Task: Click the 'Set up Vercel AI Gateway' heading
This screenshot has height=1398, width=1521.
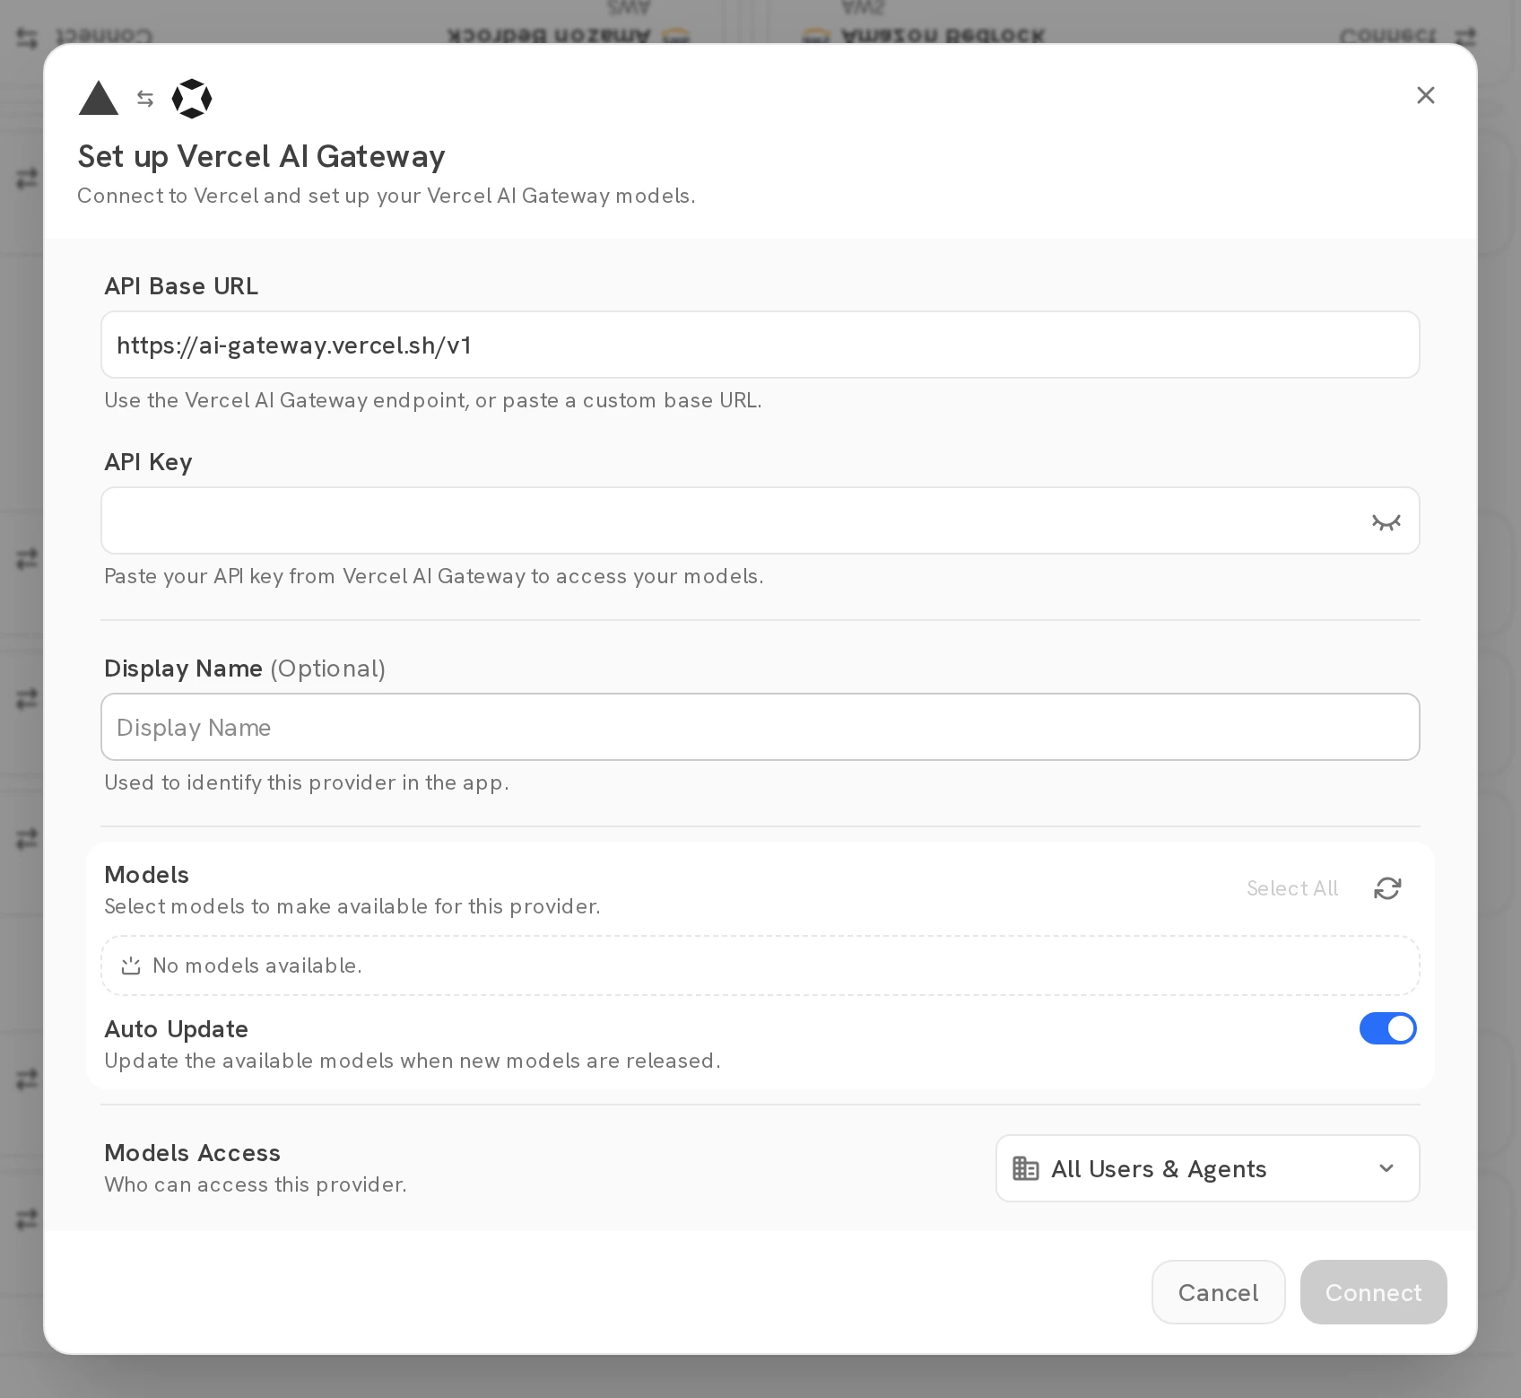Action: [261, 156]
